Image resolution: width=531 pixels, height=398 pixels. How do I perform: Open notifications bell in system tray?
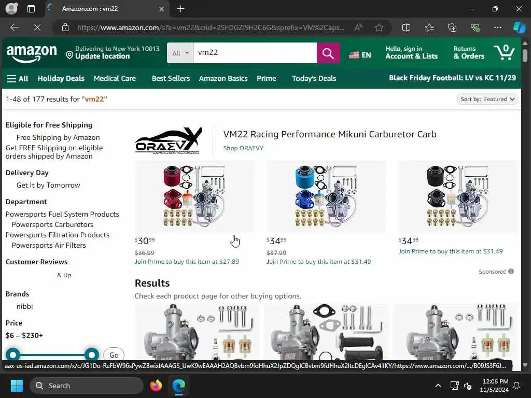[x=517, y=386]
